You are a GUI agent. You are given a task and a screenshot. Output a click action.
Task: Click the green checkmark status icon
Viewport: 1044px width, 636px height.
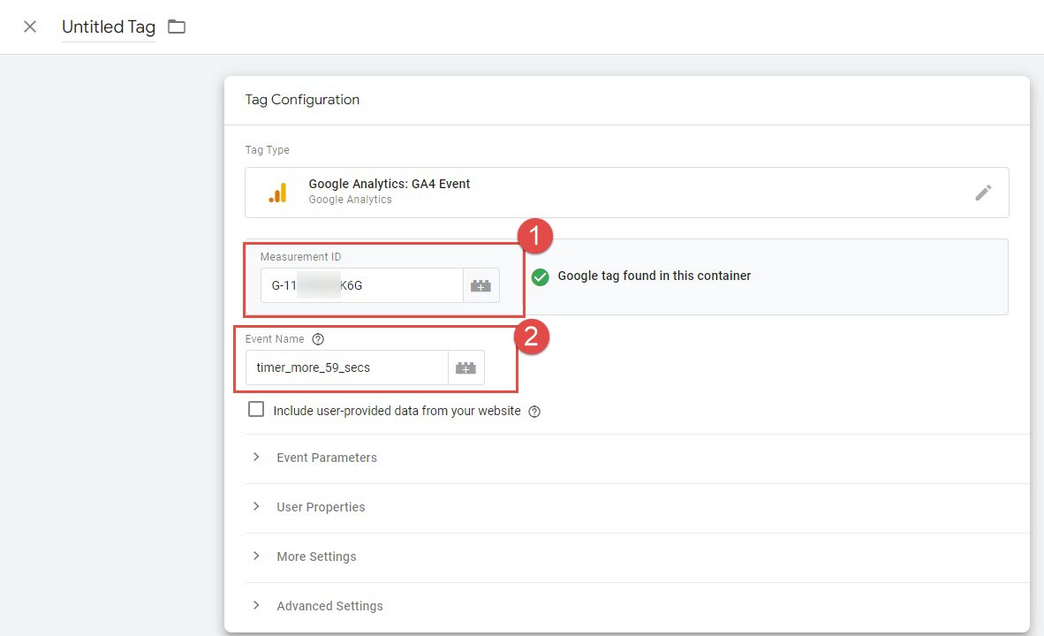(x=541, y=276)
